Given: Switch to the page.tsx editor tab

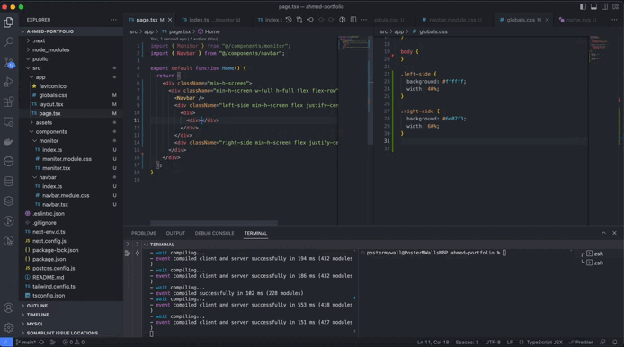Looking at the screenshot, I should [149, 20].
